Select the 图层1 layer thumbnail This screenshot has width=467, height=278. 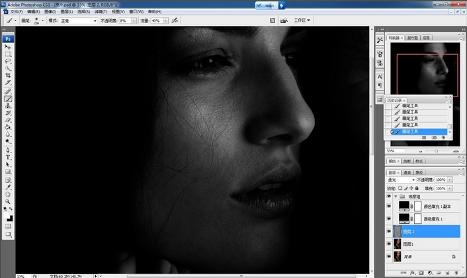point(398,244)
